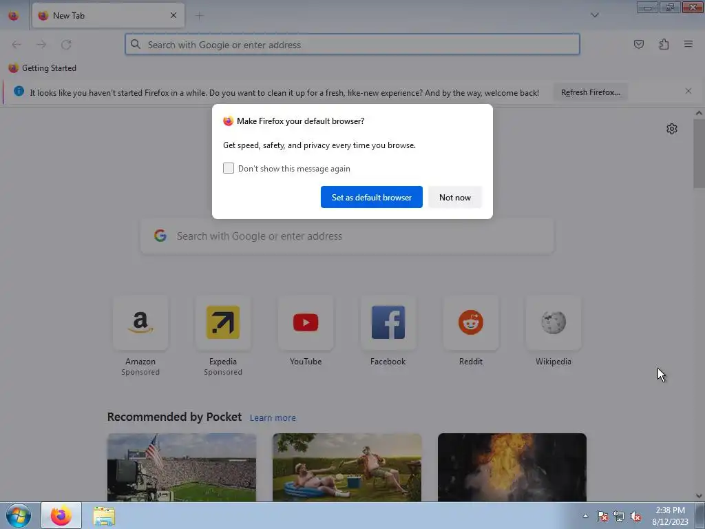Viewport: 705px width, 529px height.
Task: Click the Google search box on page
Action: [348, 236]
